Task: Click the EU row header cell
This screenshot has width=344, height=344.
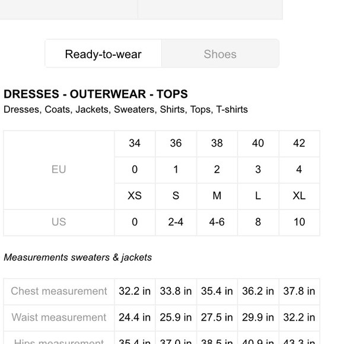Action: pyautogui.click(x=59, y=170)
